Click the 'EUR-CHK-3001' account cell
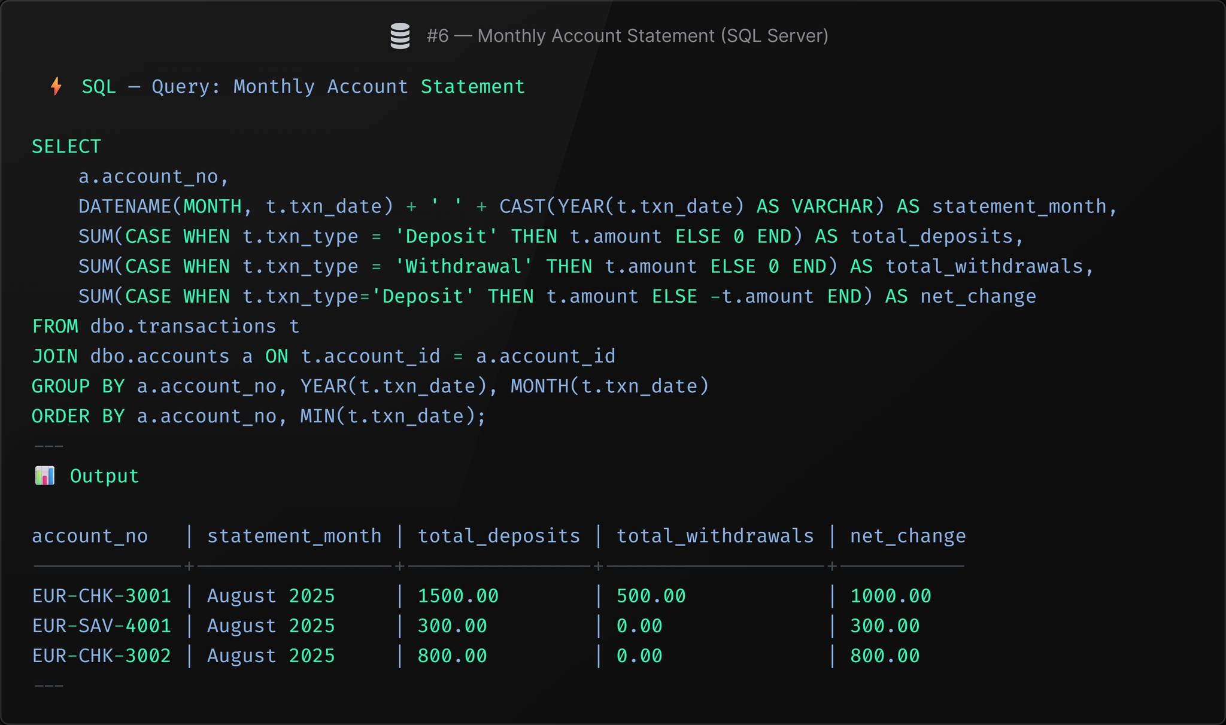Image resolution: width=1226 pixels, height=725 pixels. [102, 596]
